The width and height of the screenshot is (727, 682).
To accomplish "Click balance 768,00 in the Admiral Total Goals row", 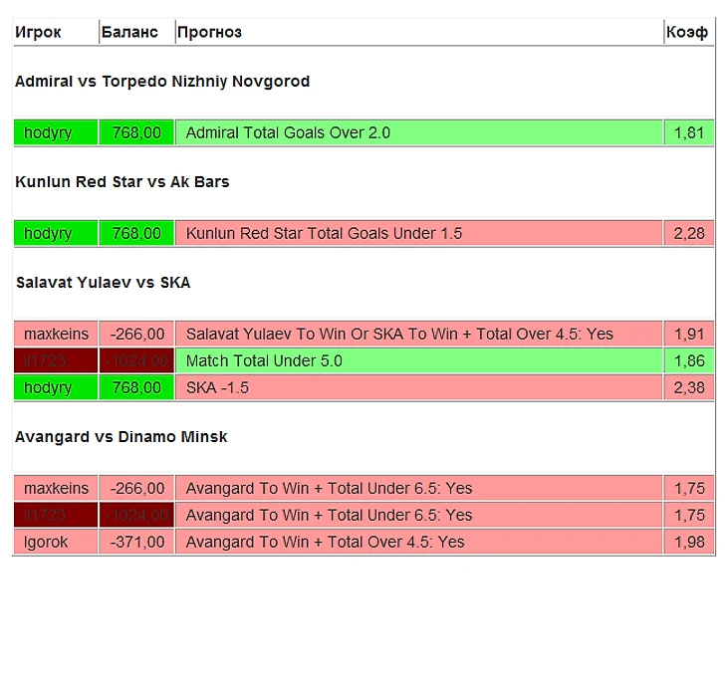I will [x=136, y=132].
